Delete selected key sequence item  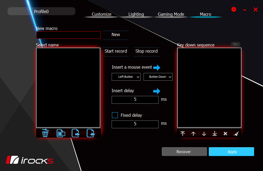pyautogui.click(x=225, y=134)
